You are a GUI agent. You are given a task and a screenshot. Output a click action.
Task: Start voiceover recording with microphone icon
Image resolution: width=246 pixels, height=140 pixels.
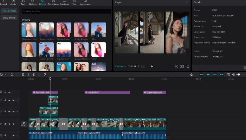[192, 75]
